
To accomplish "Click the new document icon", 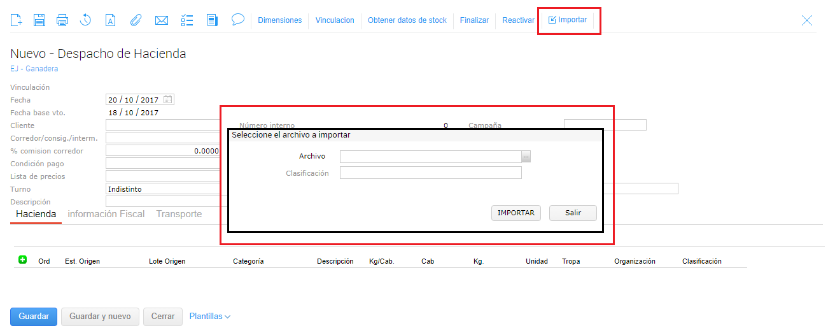I will pos(17,20).
